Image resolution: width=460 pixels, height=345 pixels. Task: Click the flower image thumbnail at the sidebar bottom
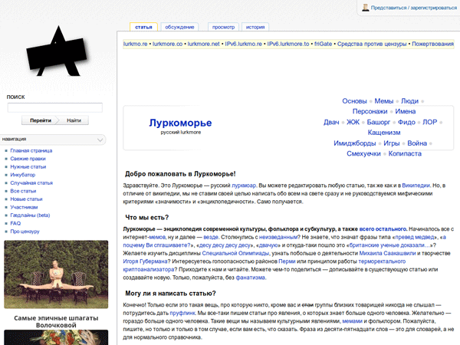56,337
